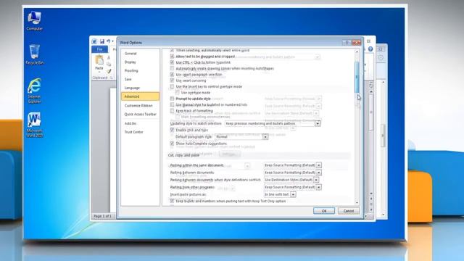Click the Word Options vertical scrollbar thumb

tap(357, 77)
